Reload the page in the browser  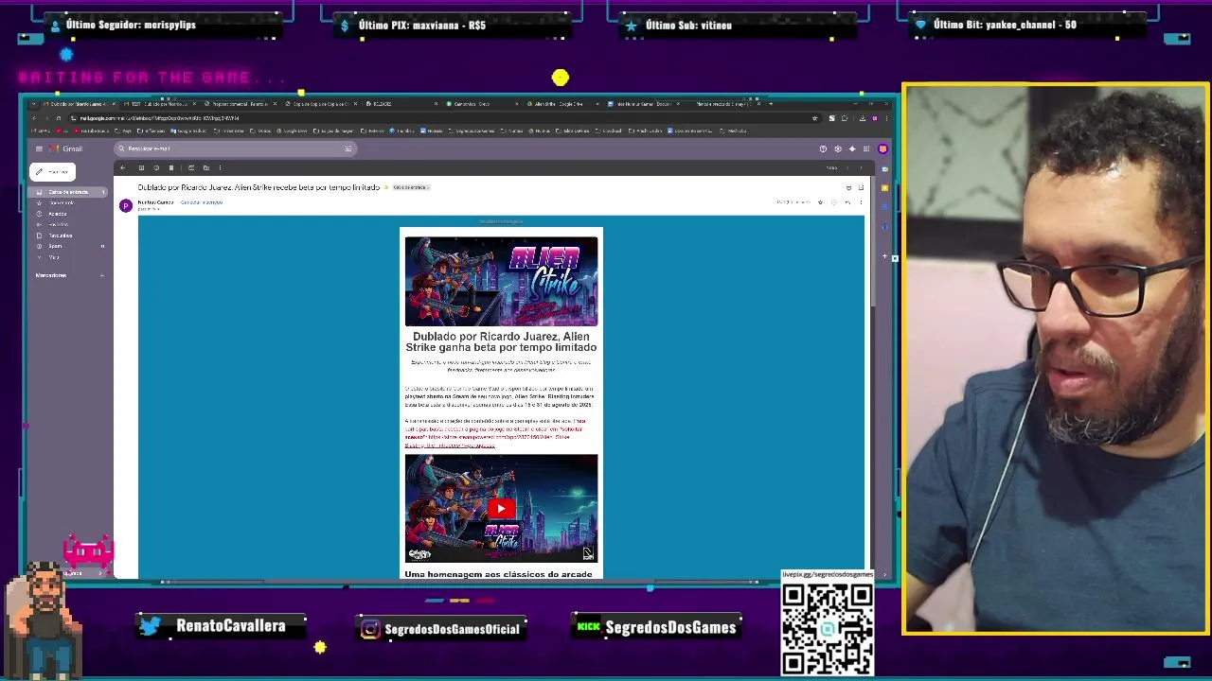59,118
